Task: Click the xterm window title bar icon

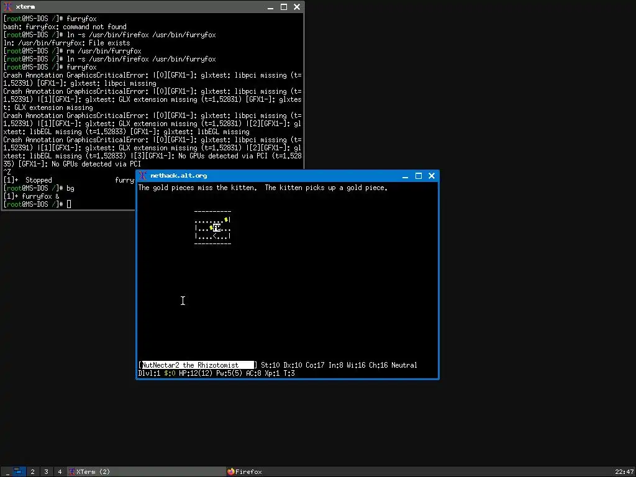Action: tap(7, 7)
